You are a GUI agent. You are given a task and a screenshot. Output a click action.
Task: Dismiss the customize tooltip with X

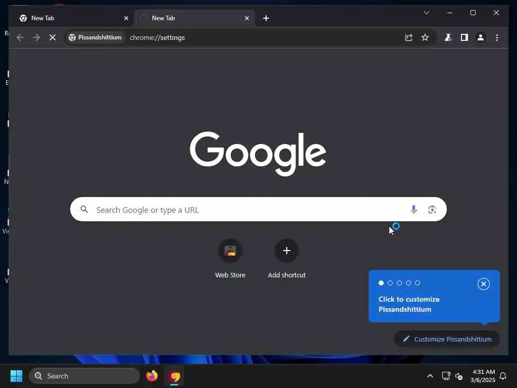483,284
